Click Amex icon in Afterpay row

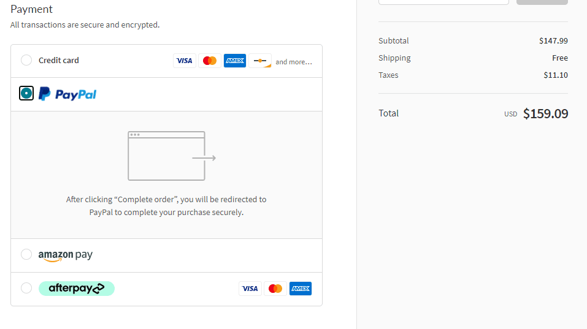click(301, 289)
